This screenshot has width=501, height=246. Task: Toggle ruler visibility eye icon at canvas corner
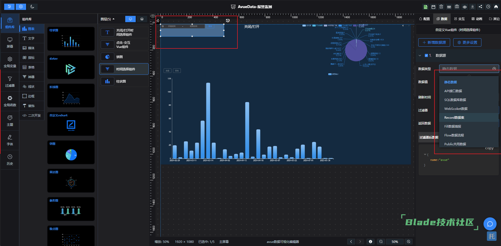153,16
